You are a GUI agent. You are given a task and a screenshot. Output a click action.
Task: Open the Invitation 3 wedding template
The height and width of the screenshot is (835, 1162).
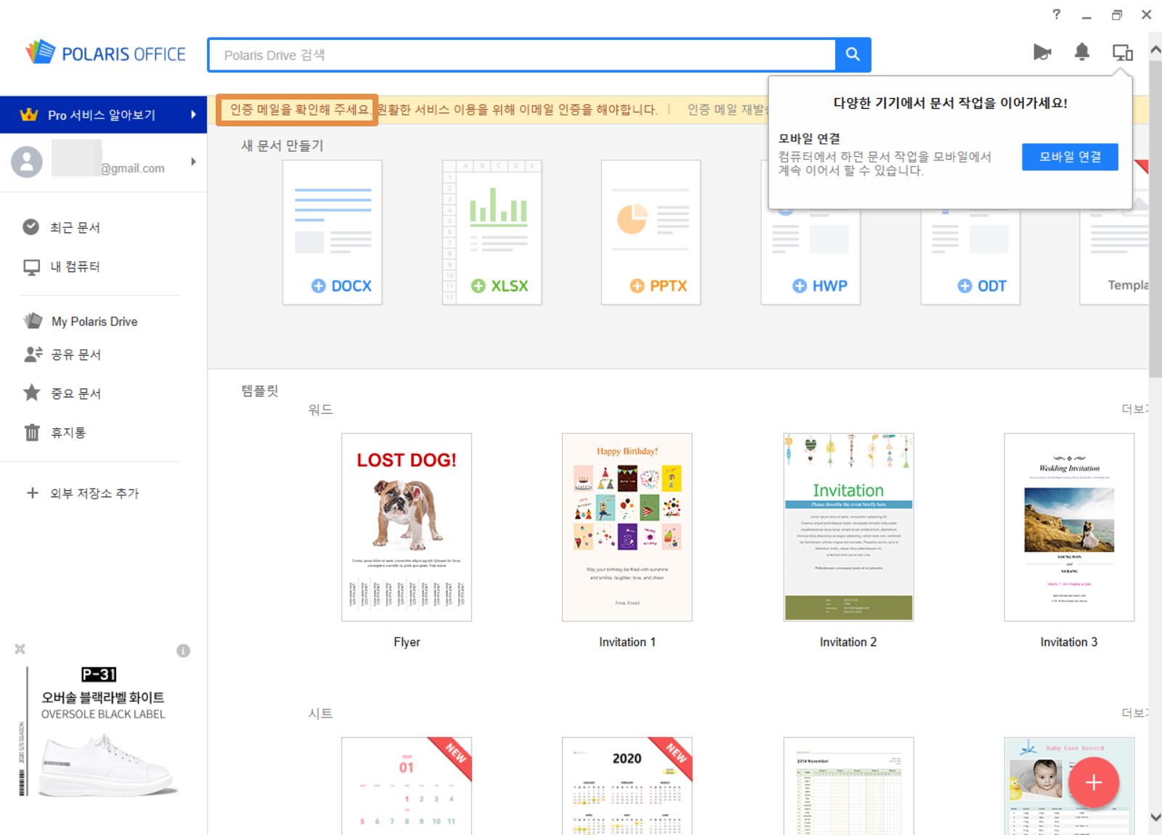coord(1069,527)
